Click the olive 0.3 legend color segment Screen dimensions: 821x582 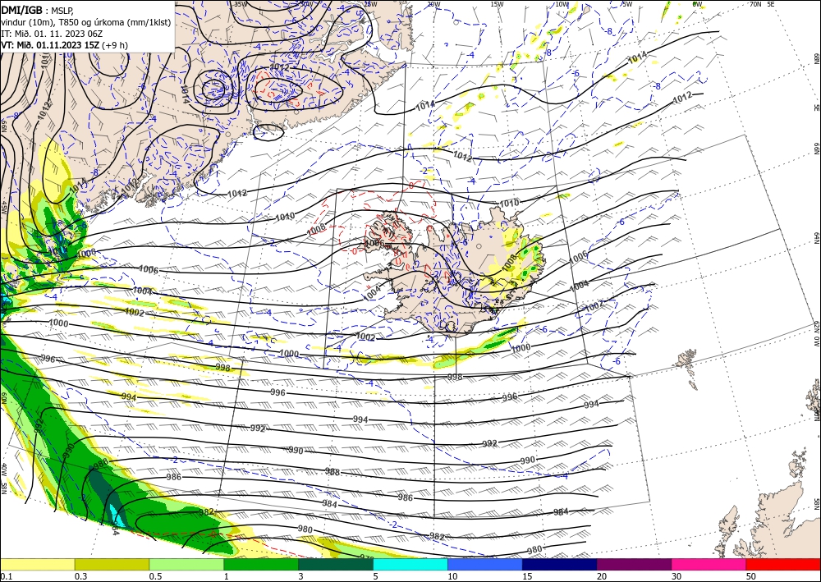coord(112,564)
